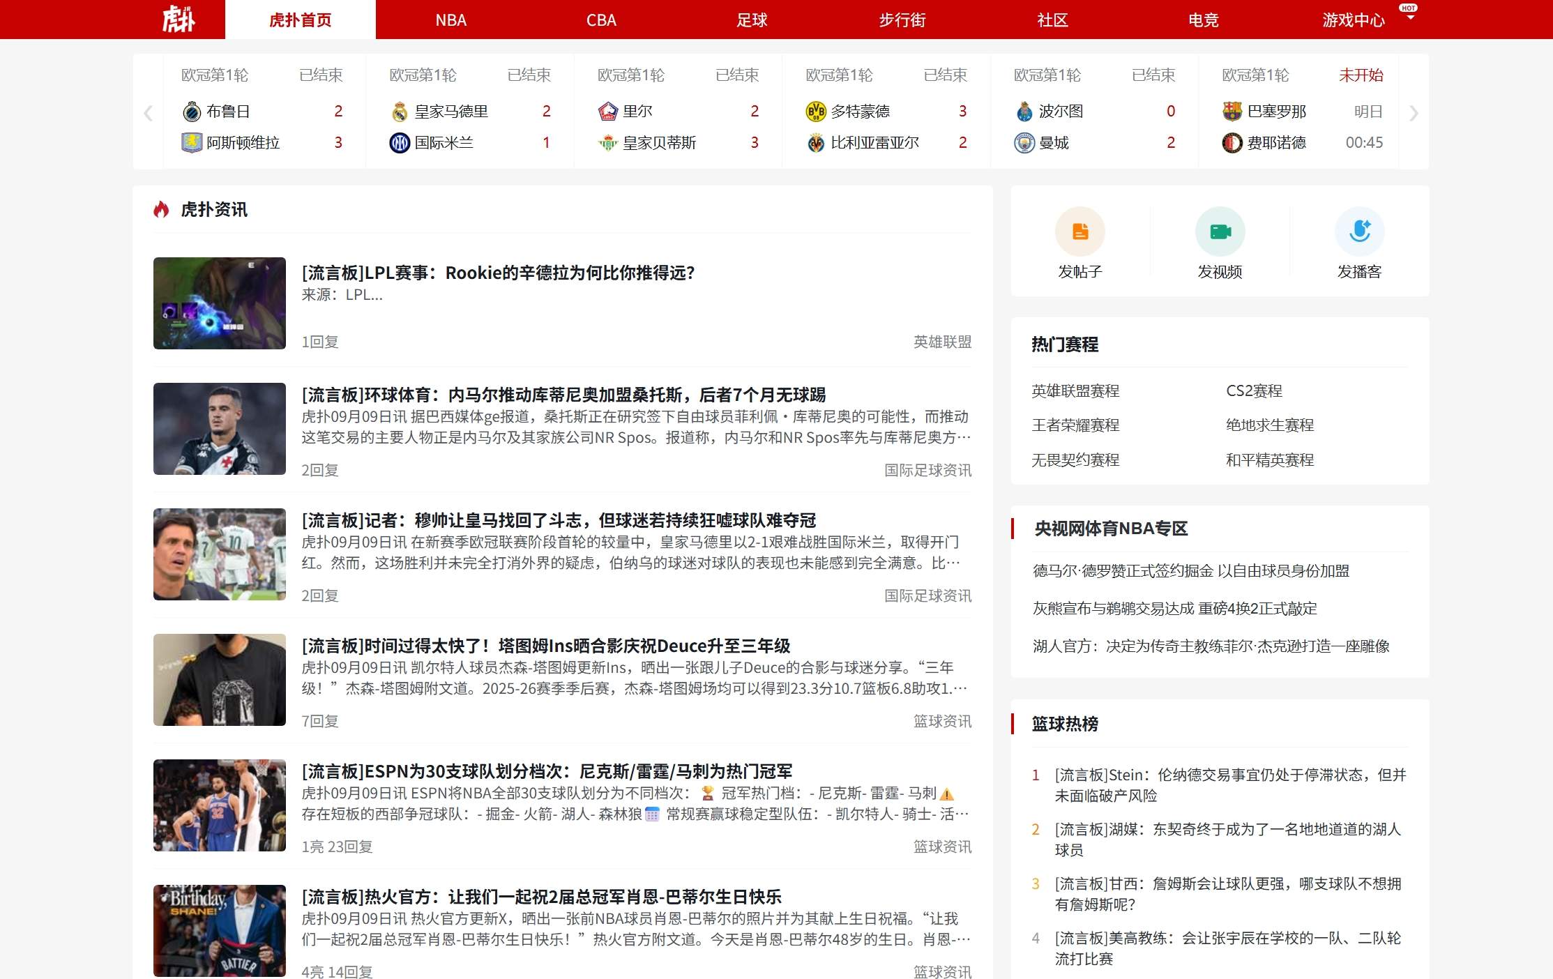The height and width of the screenshot is (979, 1553).
Task: Open hot list item 3 about 詹姆斯
Action: click(1228, 894)
